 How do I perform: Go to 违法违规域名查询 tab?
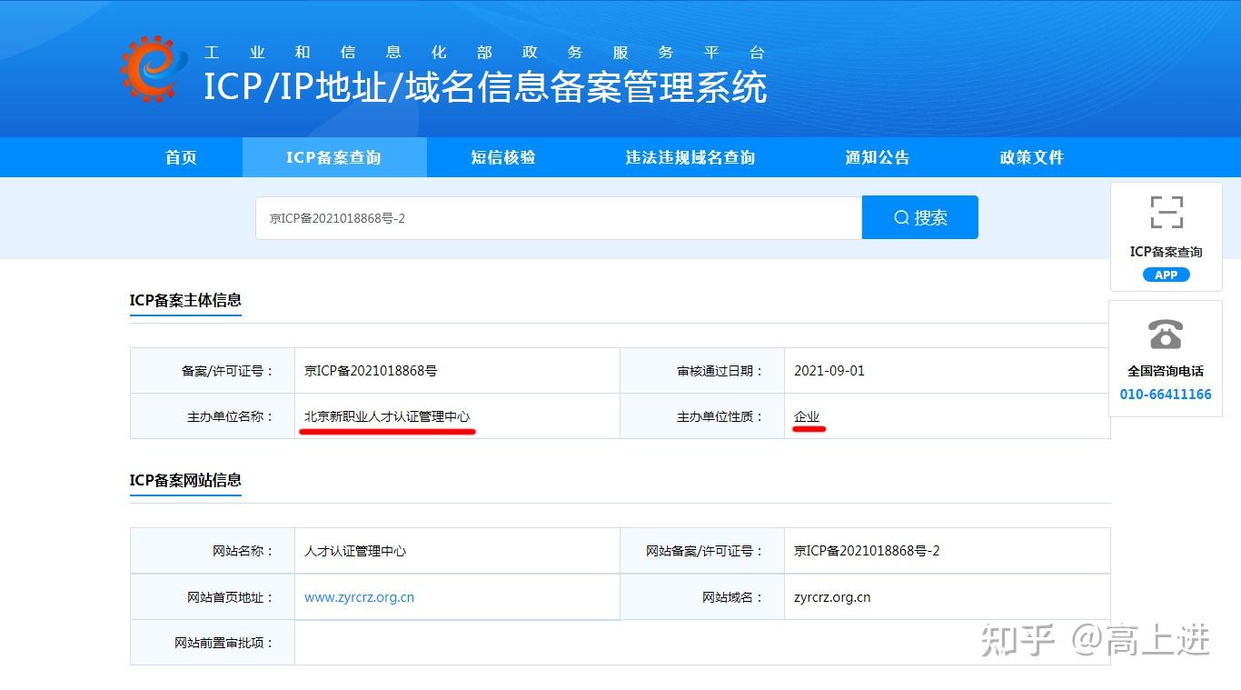[690, 157]
